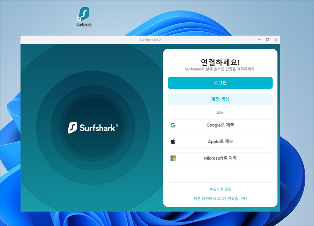Continue with Google (Google로 계속)

coord(220,125)
